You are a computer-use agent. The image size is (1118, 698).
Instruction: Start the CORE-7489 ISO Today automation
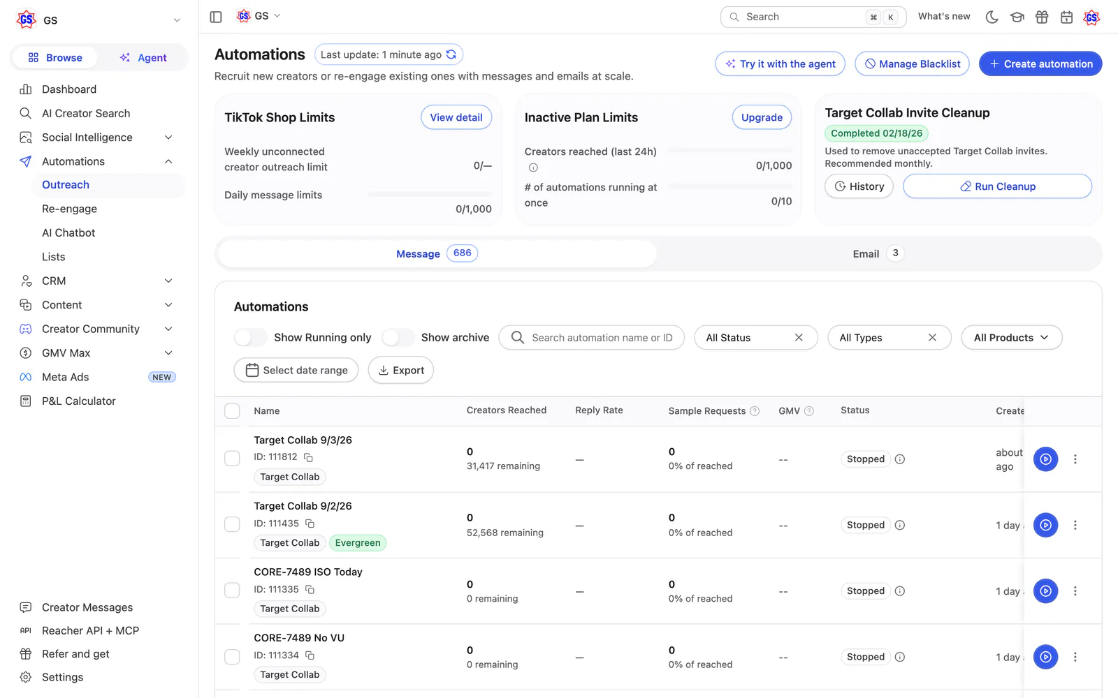pyautogui.click(x=1045, y=591)
